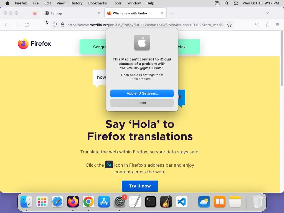
Task: Switch to the Settings tab
Action: click(x=72, y=13)
